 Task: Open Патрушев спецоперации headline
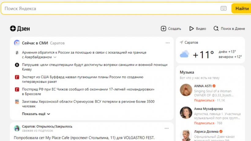[95, 67]
